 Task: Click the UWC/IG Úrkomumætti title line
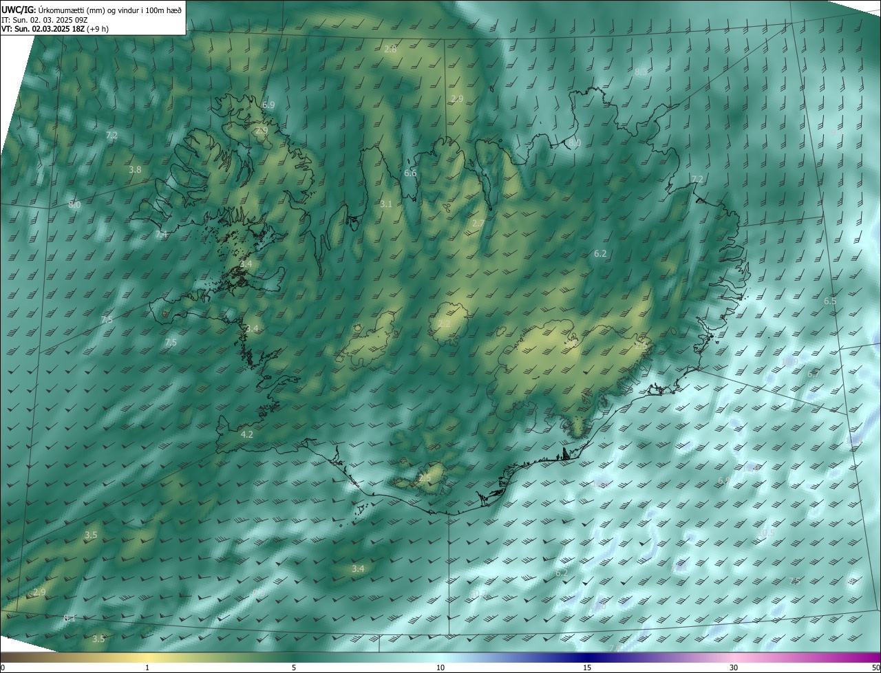point(92,9)
